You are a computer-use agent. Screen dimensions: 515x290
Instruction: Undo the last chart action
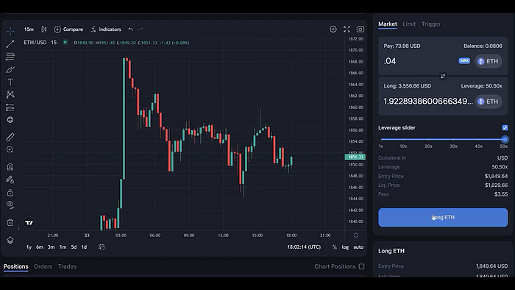tap(131, 29)
